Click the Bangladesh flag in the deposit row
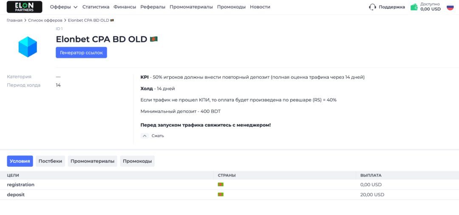 pos(221,195)
